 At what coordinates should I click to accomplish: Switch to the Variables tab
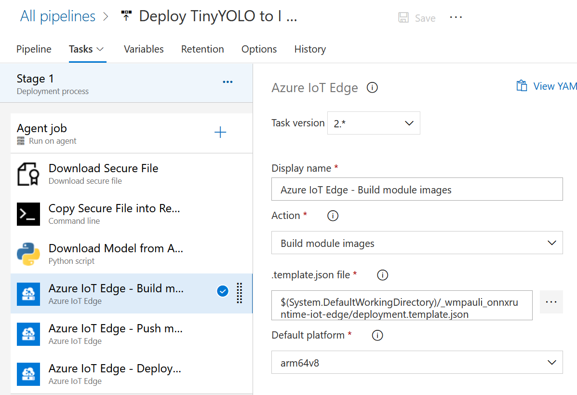pos(144,49)
